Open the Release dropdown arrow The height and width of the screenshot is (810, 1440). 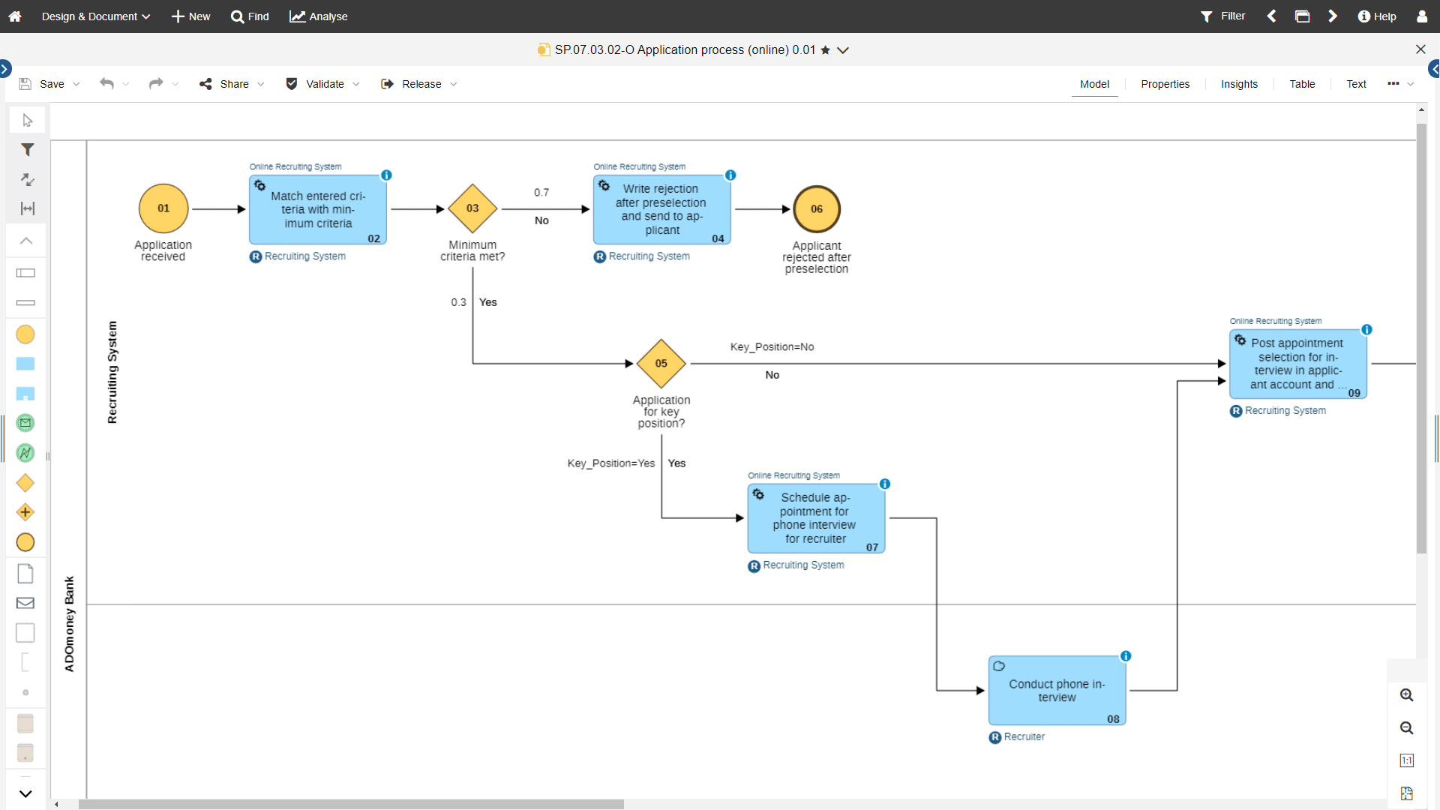point(454,84)
